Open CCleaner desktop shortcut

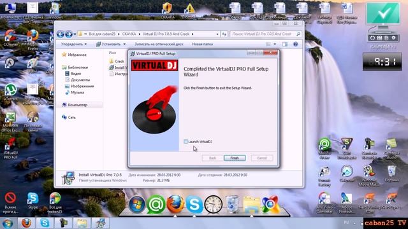(10, 38)
